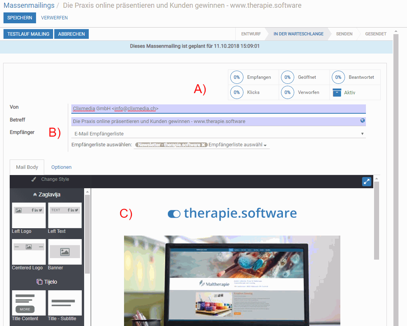Click the globe icon in Betreff field
Screen dimensions: 407x326
click(x=362, y=120)
